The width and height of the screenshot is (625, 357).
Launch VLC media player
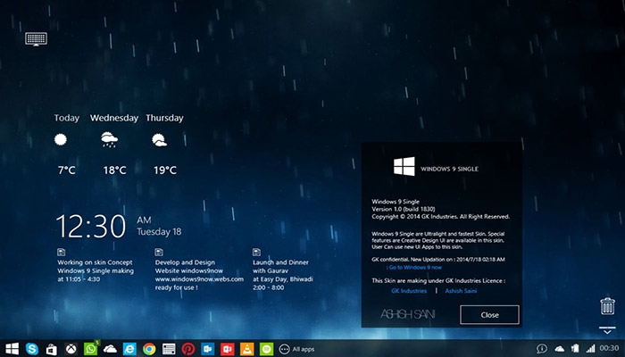click(246, 350)
